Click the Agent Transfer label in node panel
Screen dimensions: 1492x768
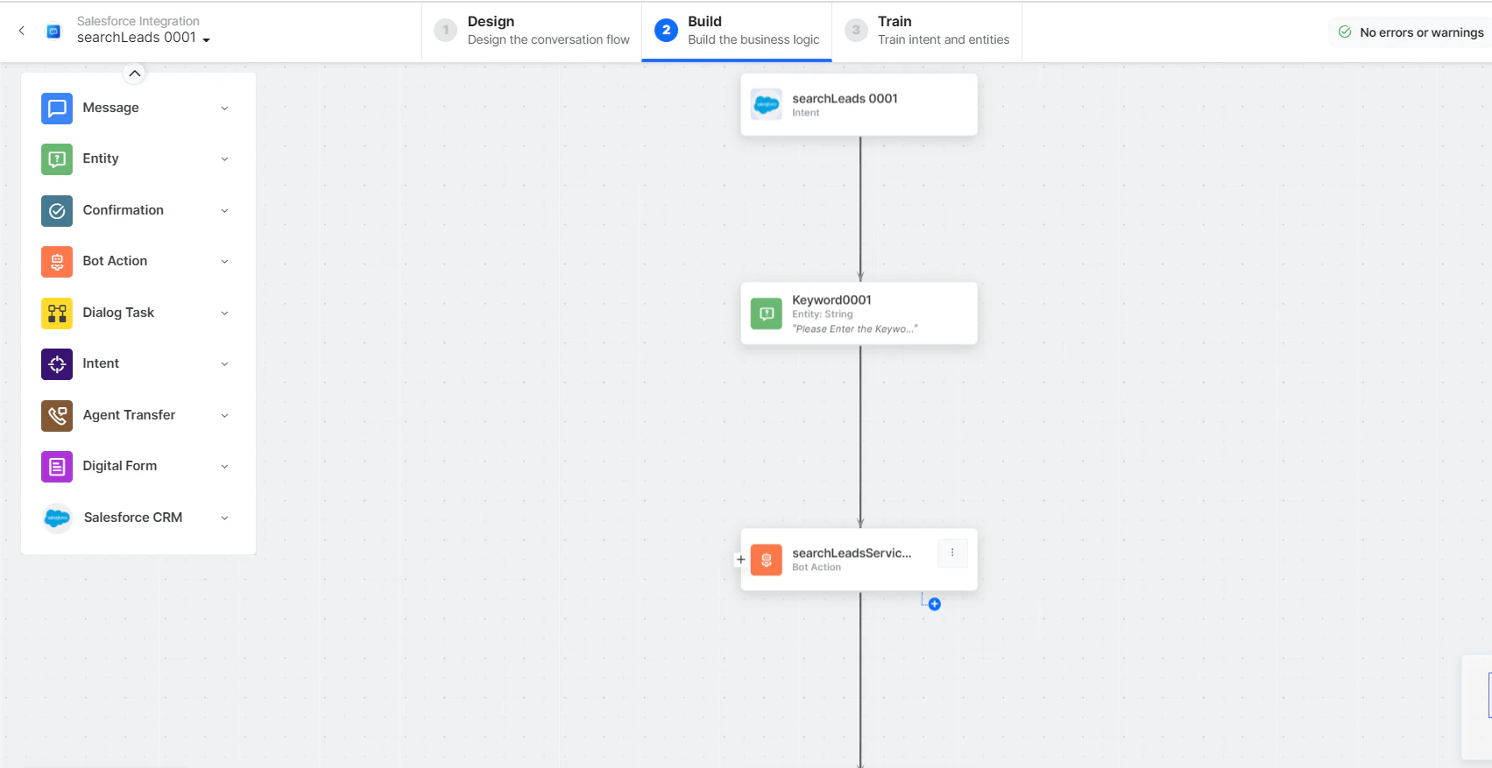(129, 415)
